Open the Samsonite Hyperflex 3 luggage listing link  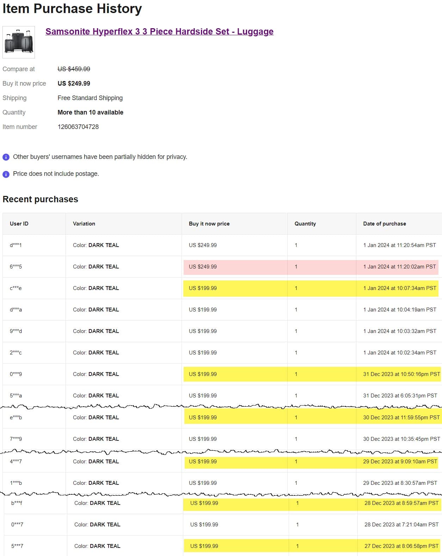(159, 31)
